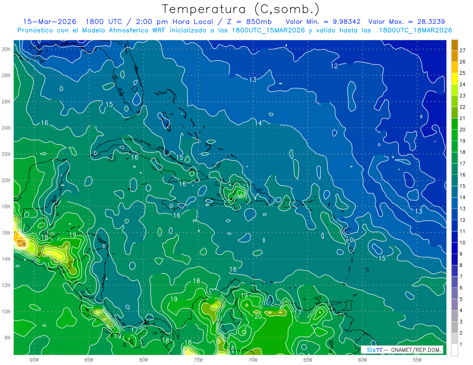Click the 85W longitude axis label

pyautogui.click(x=89, y=360)
